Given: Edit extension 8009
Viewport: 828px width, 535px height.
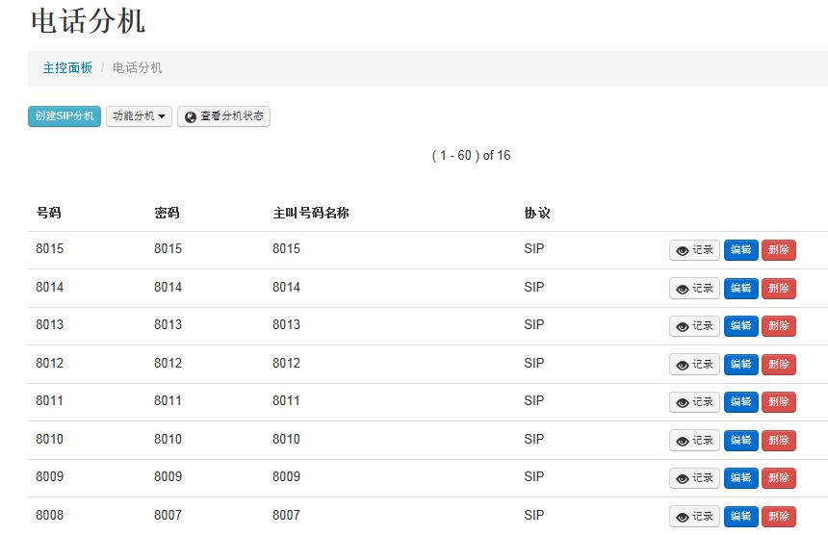Looking at the screenshot, I should (741, 478).
